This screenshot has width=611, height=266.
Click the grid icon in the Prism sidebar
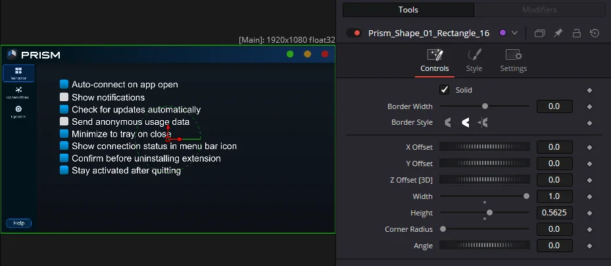pyautogui.click(x=18, y=71)
